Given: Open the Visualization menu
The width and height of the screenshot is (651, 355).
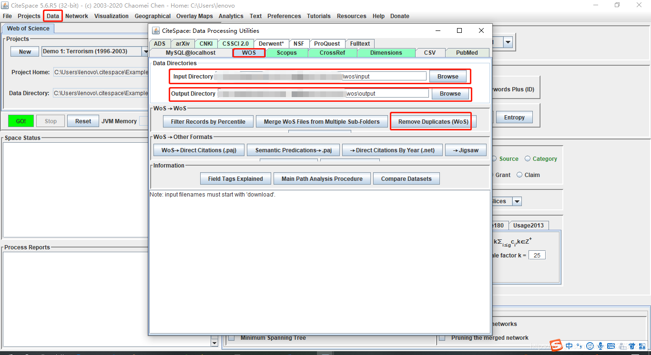Looking at the screenshot, I should tap(112, 16).
